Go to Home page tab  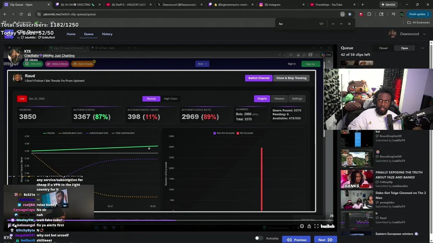[71, 34]
